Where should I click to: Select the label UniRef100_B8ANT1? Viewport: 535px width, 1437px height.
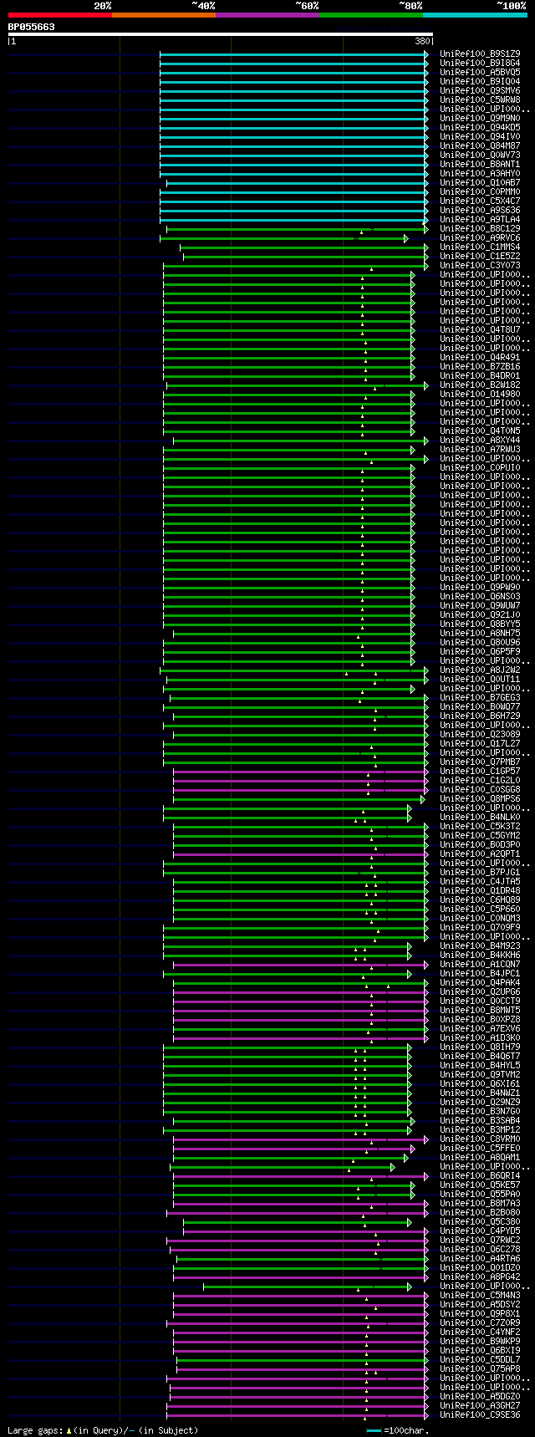coord(480,164)
